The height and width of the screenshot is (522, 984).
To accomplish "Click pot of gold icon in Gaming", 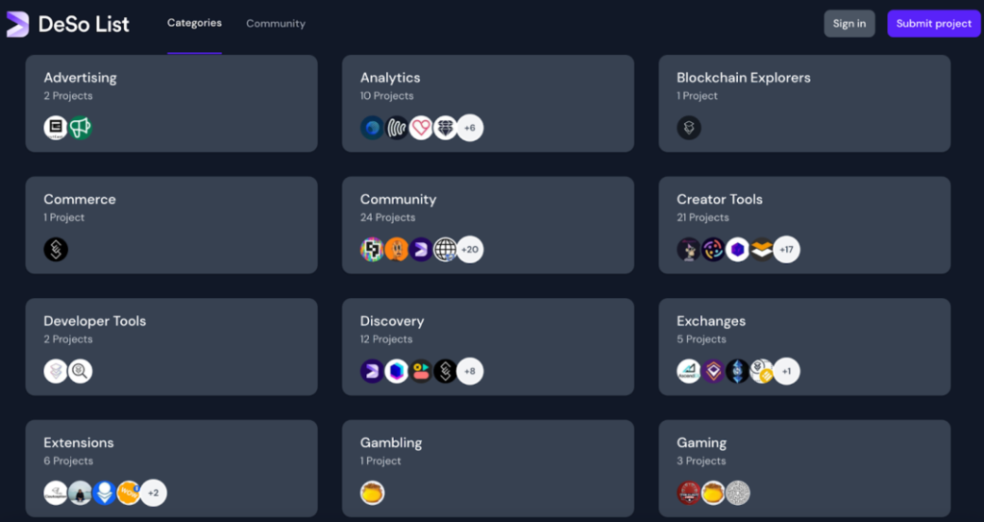I will (x=714, y=493).
